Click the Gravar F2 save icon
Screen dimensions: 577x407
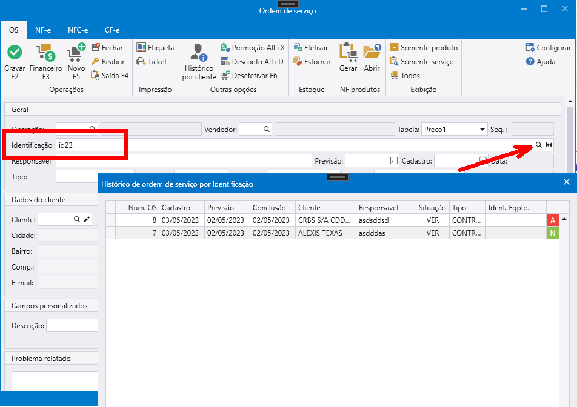[15, 54]
